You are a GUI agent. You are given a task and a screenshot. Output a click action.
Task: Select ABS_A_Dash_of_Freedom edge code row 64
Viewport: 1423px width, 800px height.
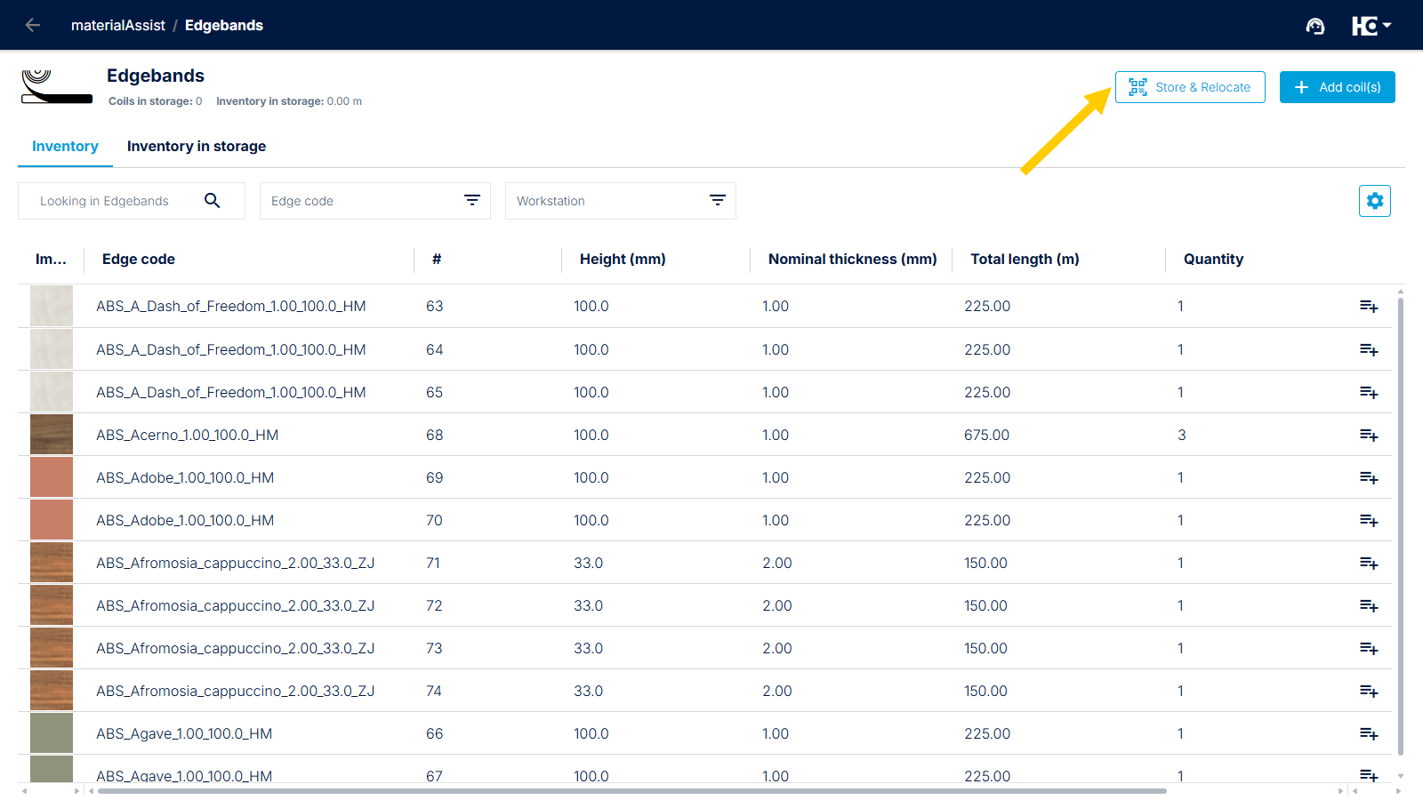click(x=231, y=349)
